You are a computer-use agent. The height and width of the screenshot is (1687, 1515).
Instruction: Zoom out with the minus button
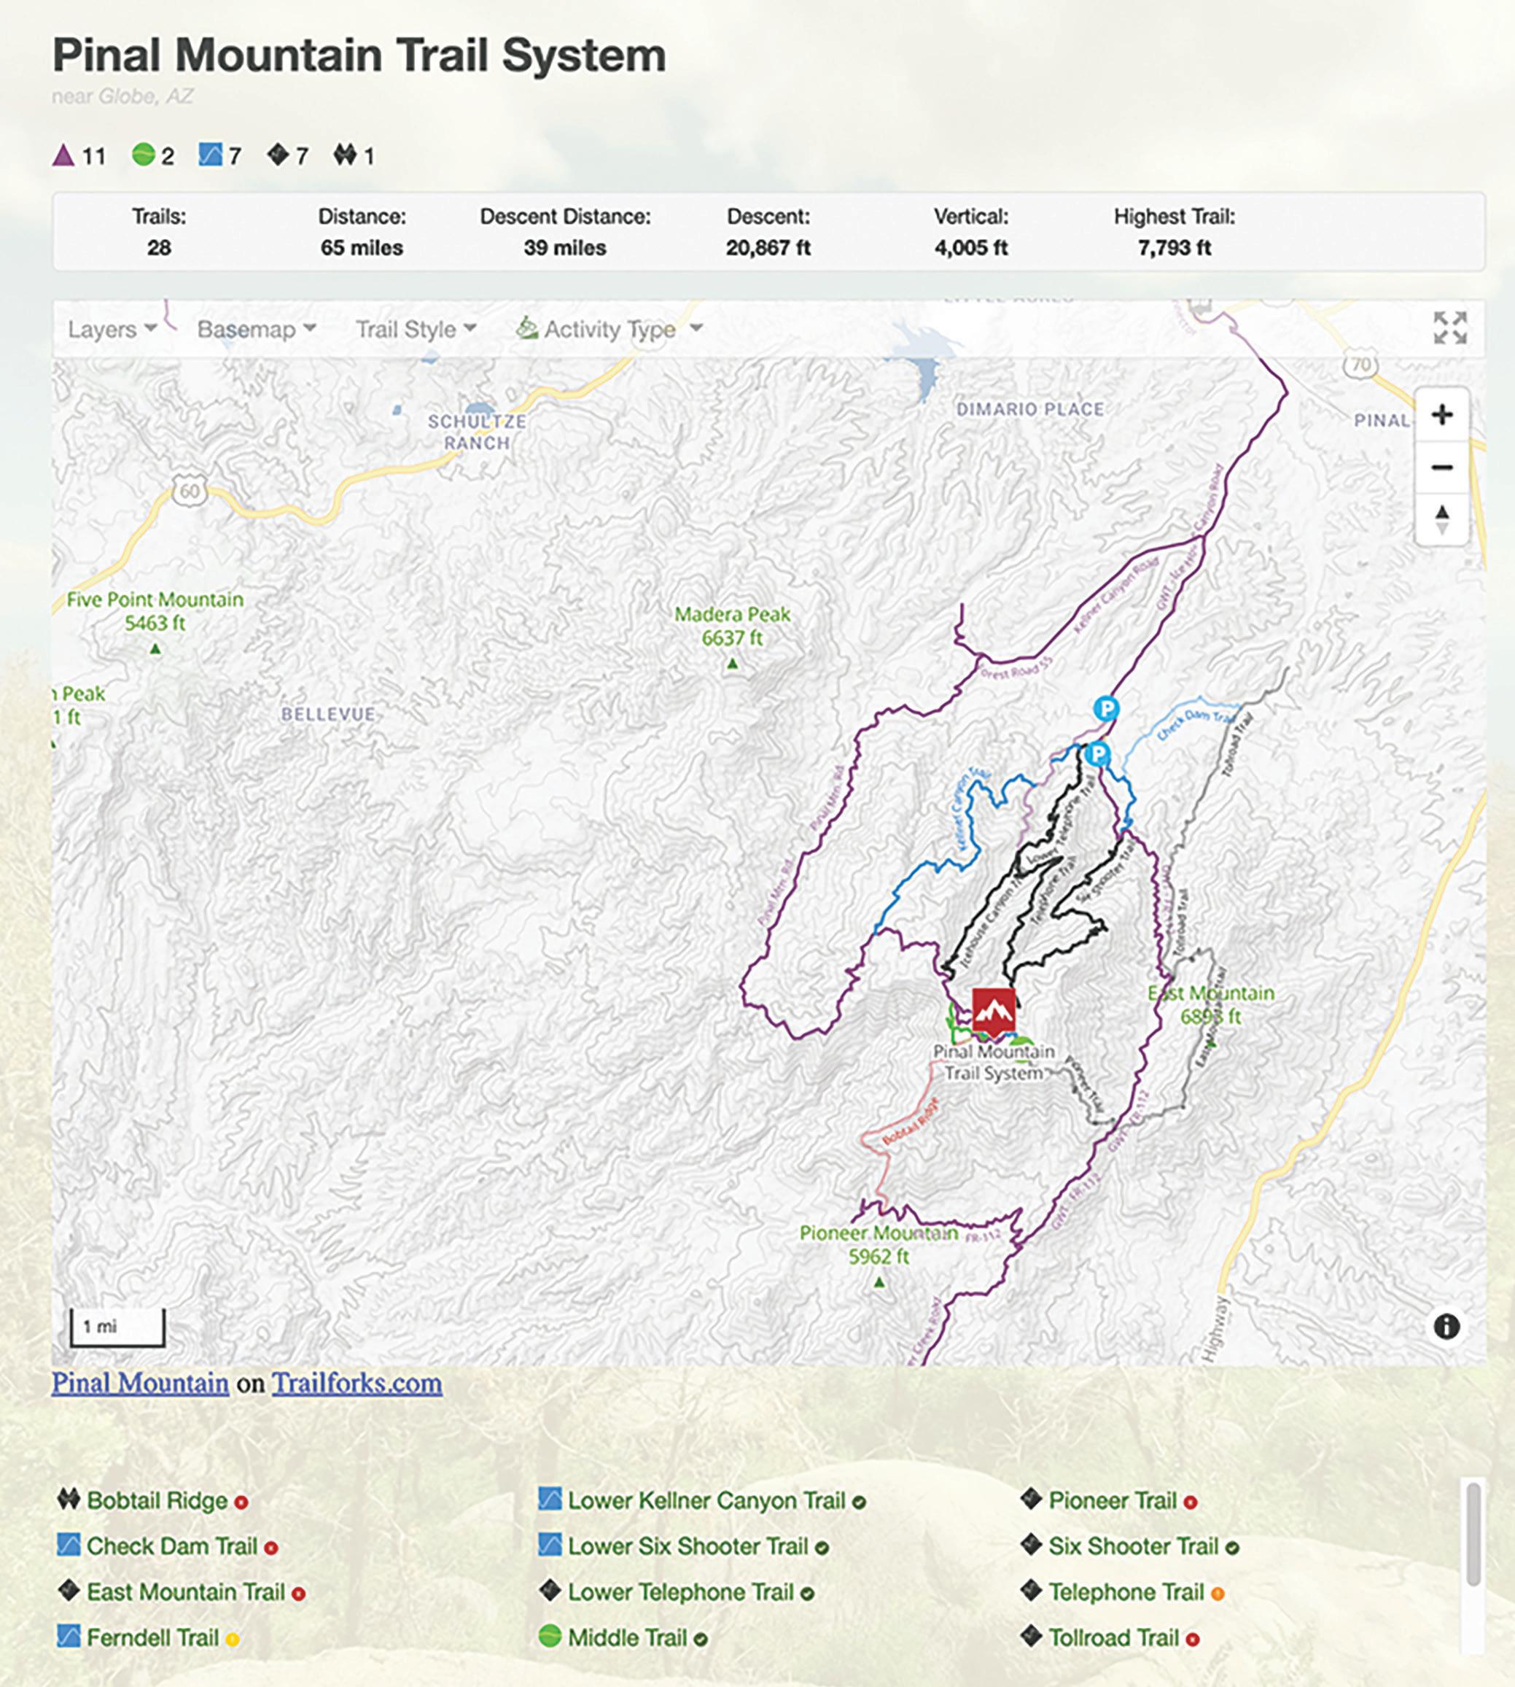pyautogui.click(x=1442, y=467)
